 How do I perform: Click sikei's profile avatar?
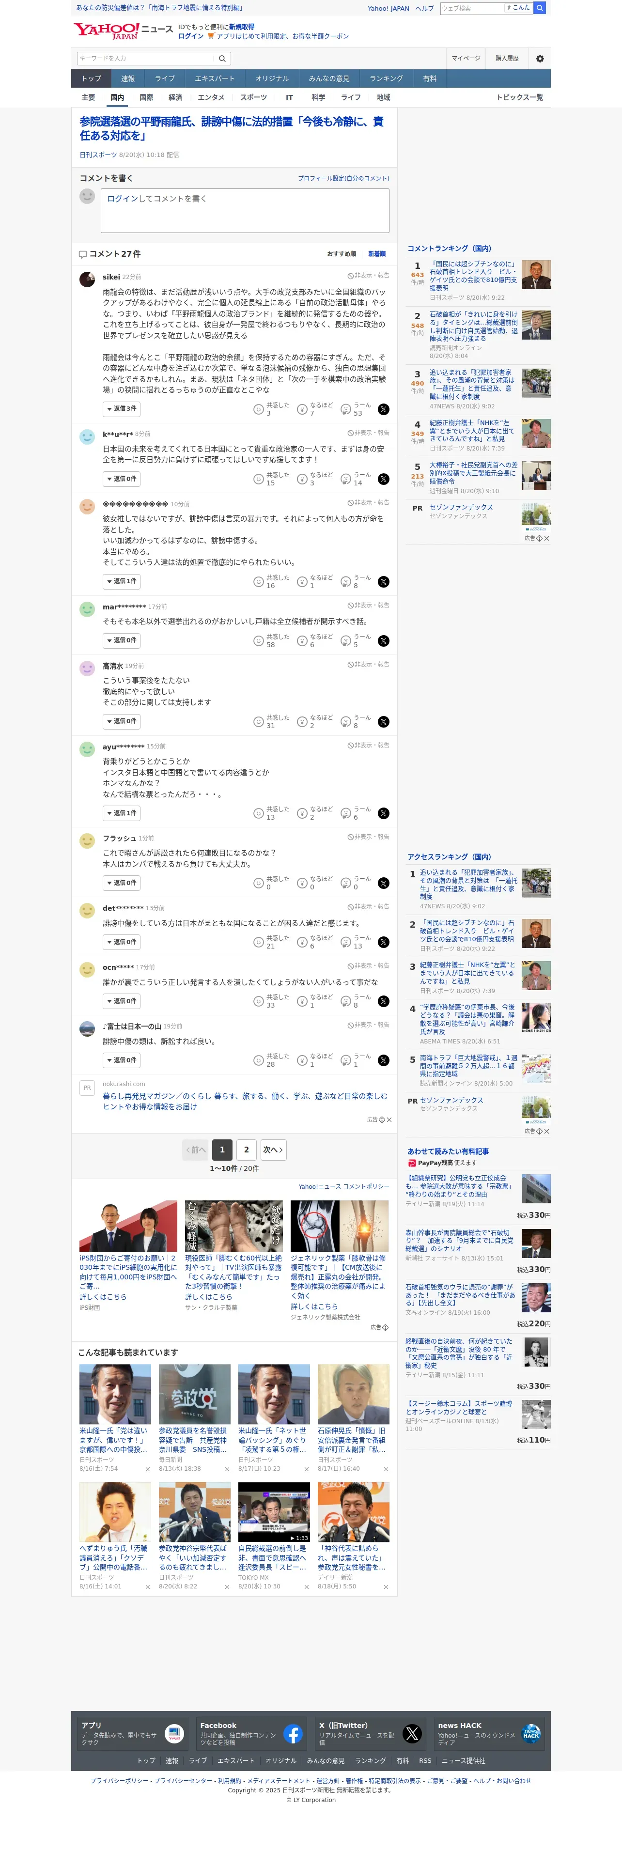pos(87,280)
